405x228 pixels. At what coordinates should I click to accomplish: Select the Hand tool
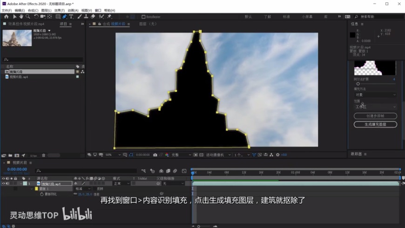click(21, 17)
